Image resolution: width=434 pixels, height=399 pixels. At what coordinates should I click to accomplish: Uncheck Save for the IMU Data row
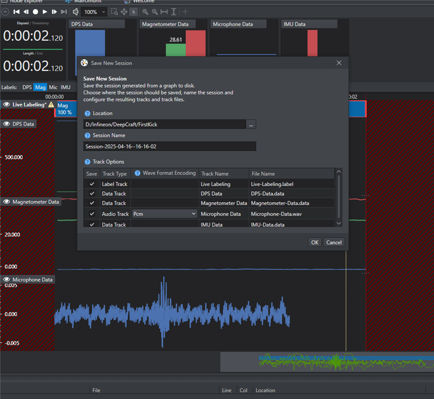click(x=92, y=224)
